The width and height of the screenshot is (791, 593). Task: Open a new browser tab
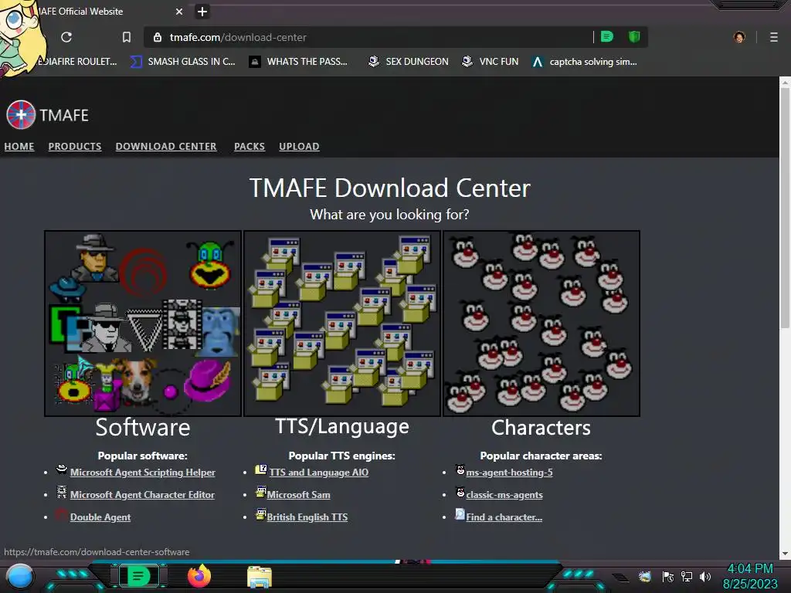coord(202,12)
